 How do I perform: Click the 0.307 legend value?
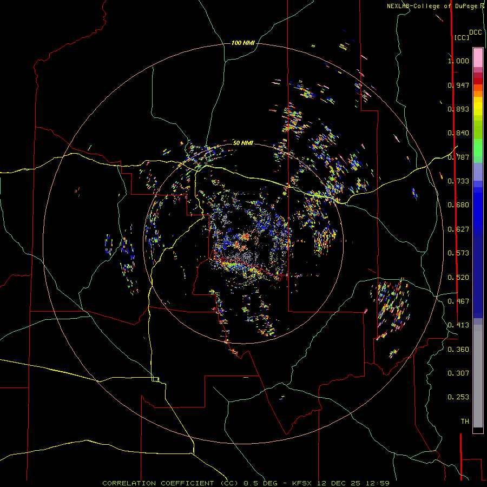pos(458,373)
